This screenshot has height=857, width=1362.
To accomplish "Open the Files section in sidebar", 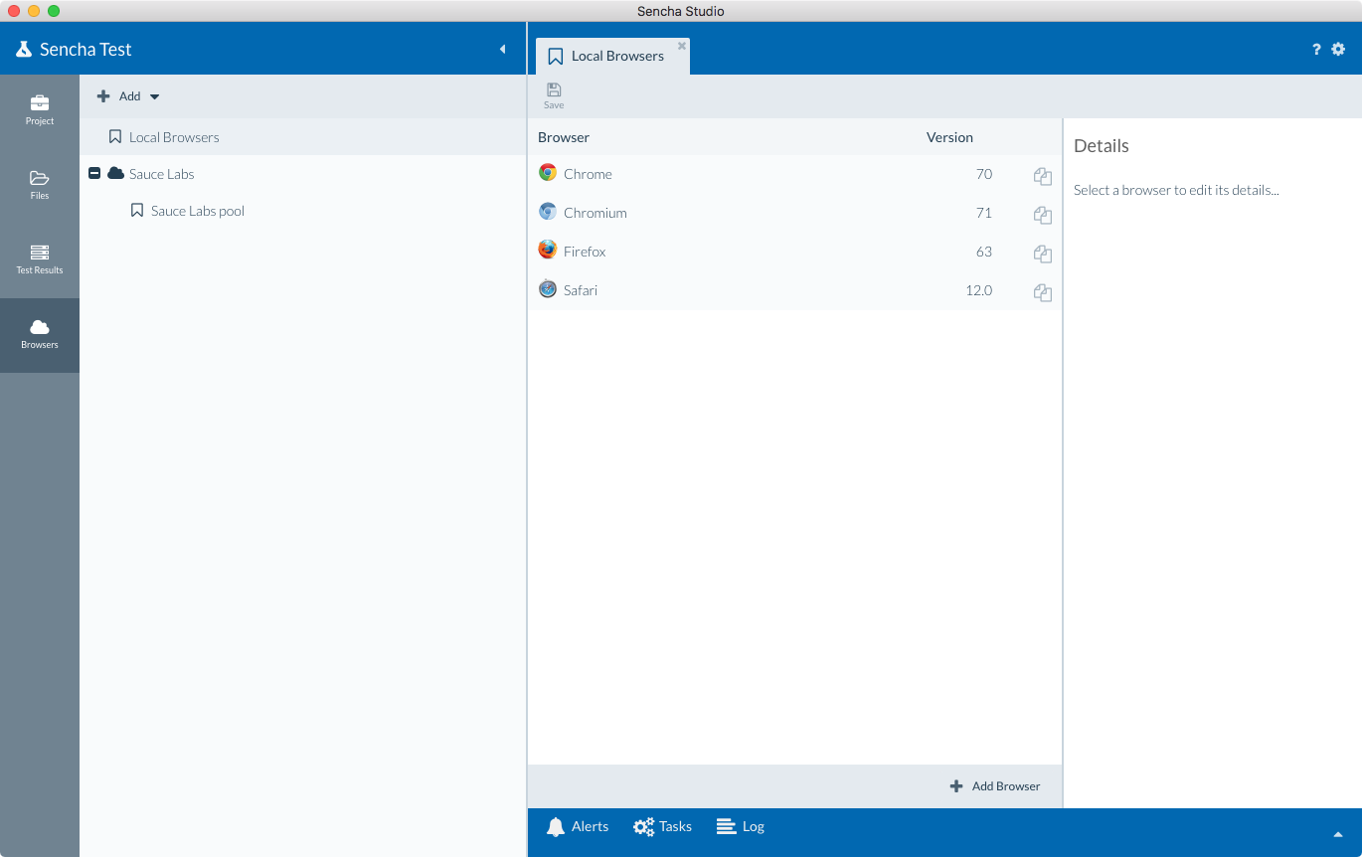I will (40, 184).
